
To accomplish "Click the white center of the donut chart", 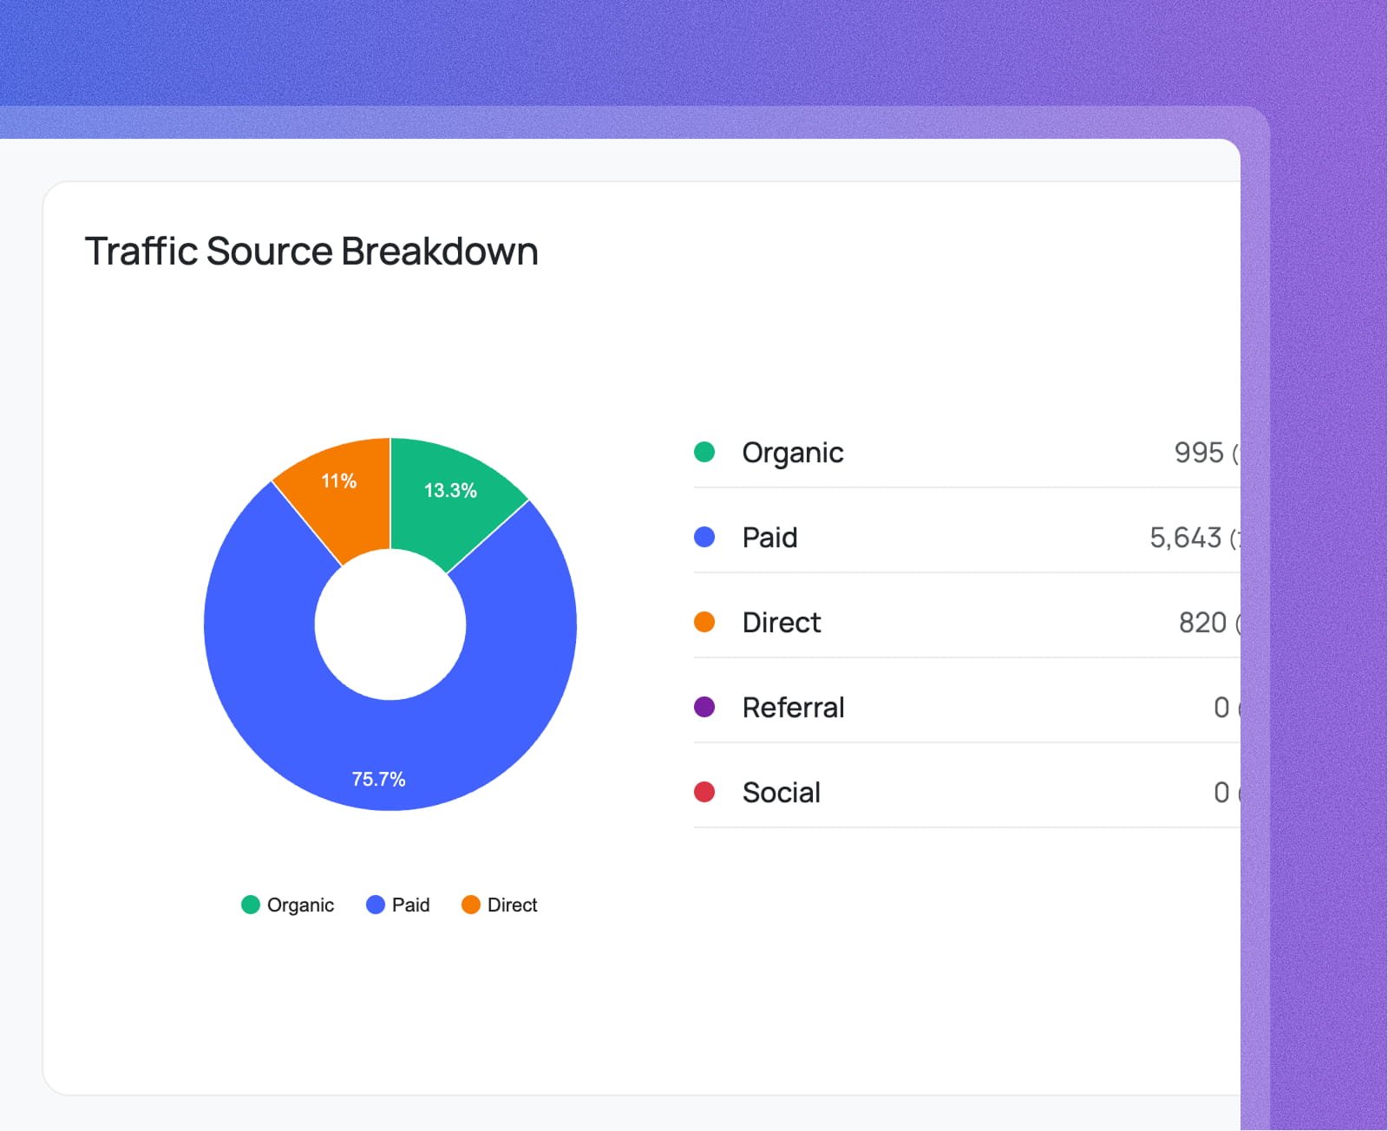I will coord(390,624).
